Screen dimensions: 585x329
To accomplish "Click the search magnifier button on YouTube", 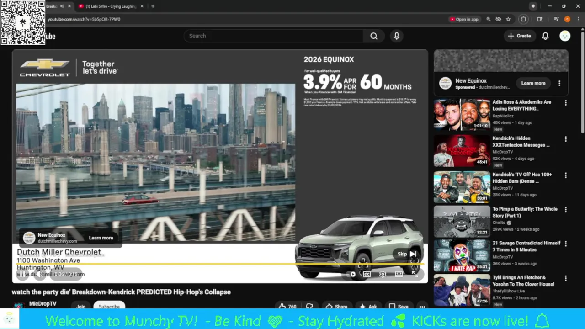I will [374, 36].
